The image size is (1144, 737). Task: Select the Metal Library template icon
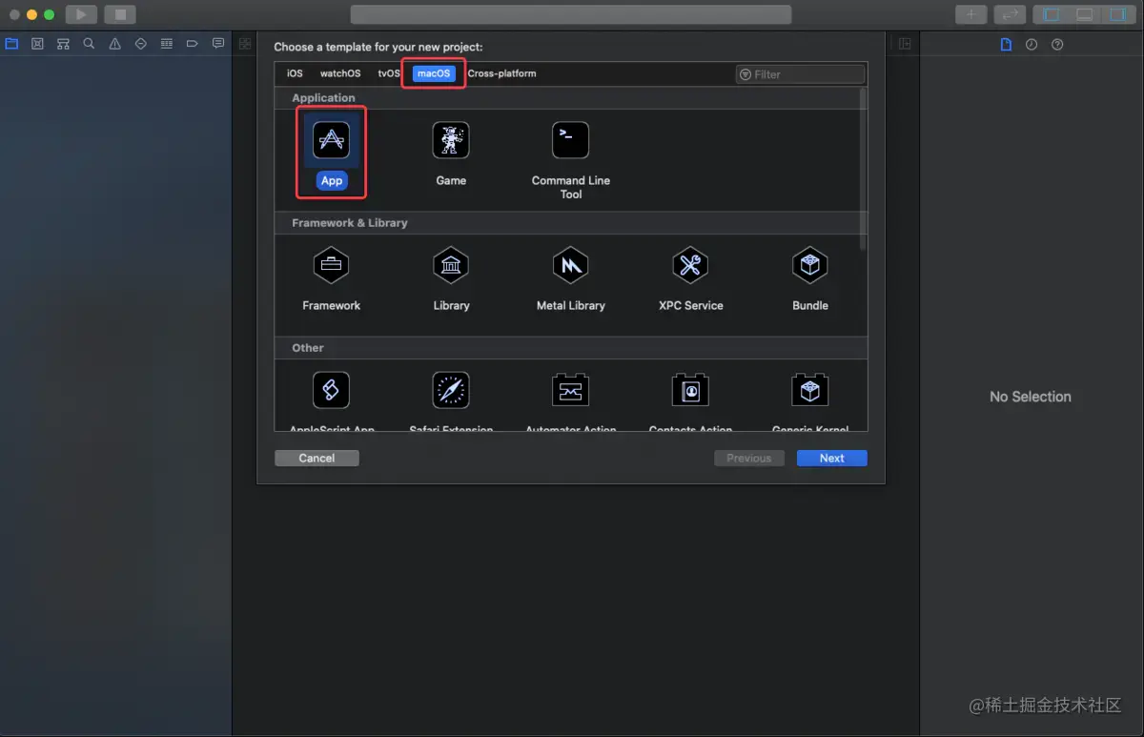tap(570, 265)
